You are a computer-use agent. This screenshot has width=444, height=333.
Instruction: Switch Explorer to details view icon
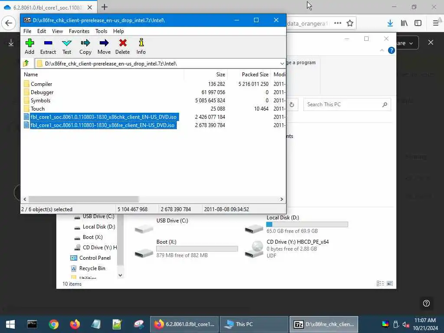380,284
